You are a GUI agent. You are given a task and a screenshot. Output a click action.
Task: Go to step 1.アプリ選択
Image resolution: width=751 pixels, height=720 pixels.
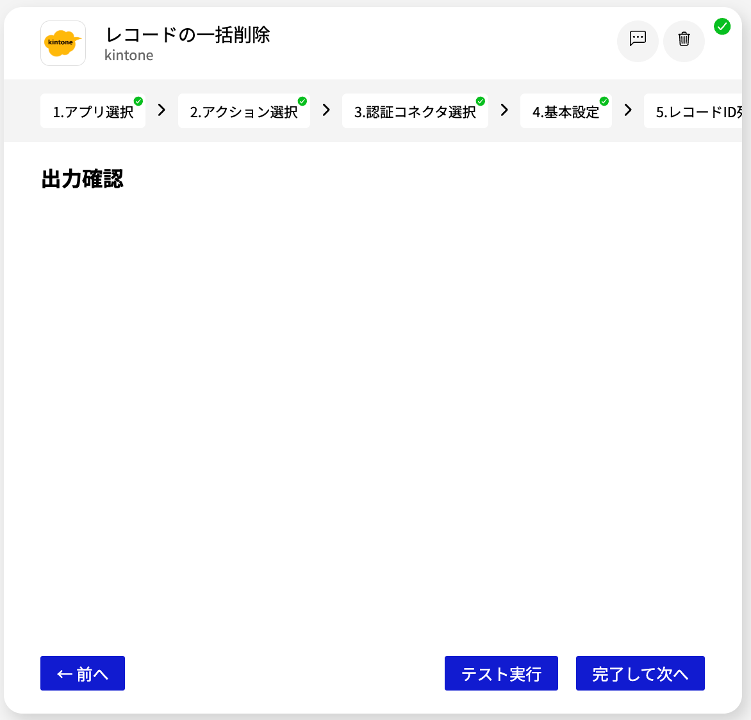point(93,111)
